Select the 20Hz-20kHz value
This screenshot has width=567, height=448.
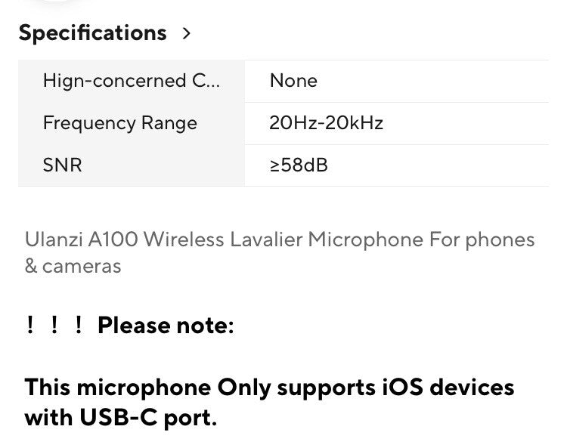tap(326, 123)
